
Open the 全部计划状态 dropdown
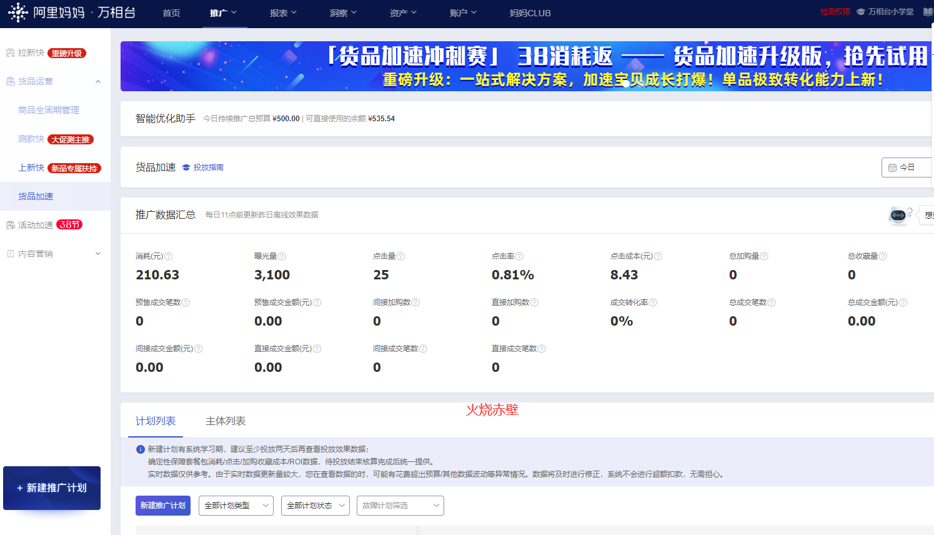tap(315, 506)
